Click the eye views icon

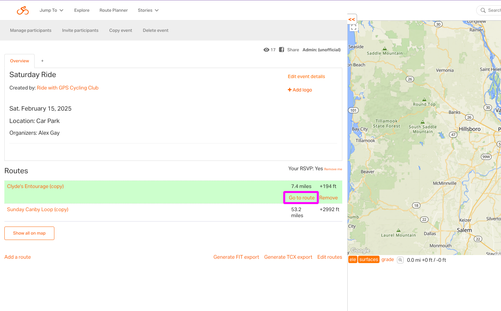tap(266, 50)
